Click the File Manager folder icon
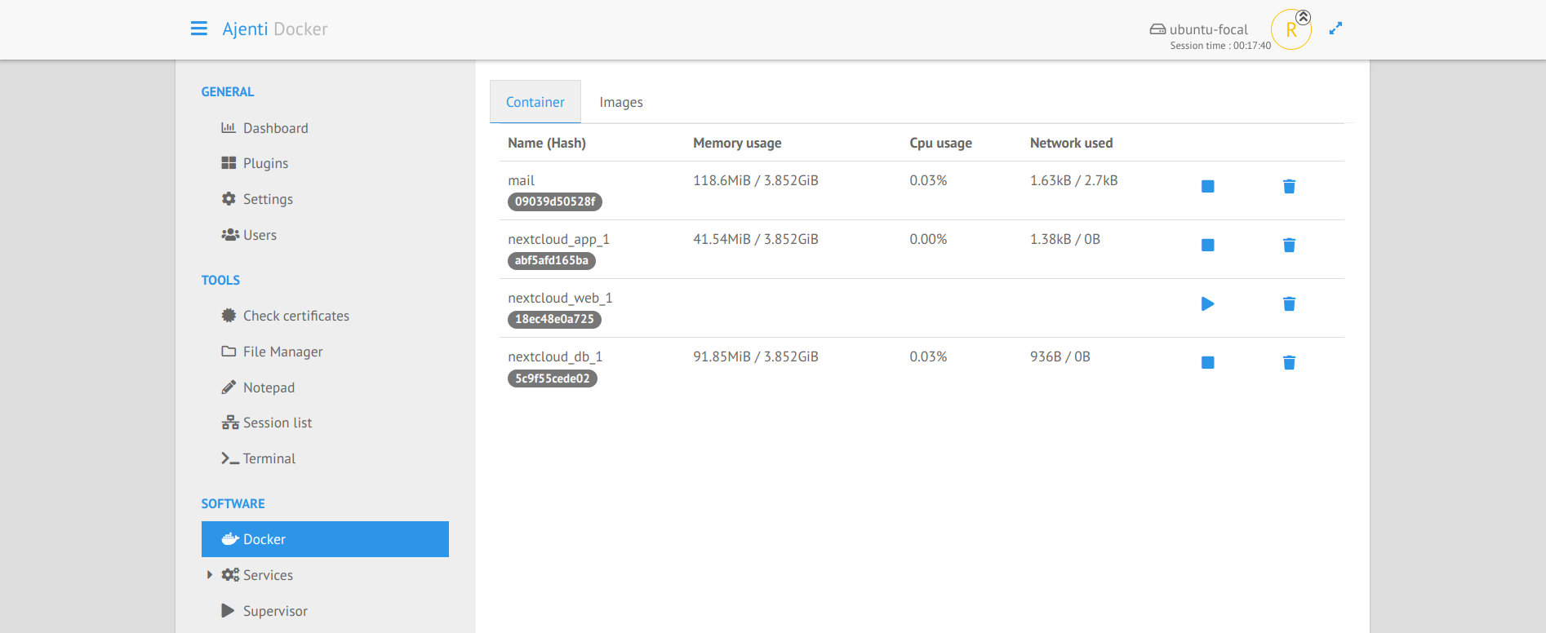1546x633 pixels. pos(229,352)
